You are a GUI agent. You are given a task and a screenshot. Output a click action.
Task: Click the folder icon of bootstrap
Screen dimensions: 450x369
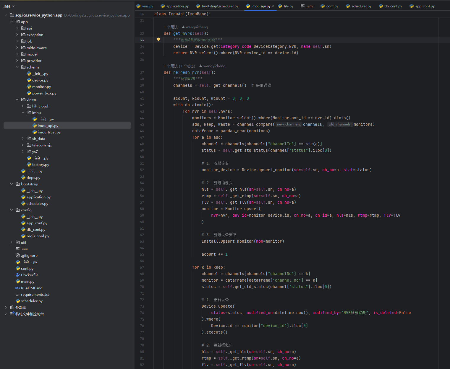click(x=18, y=184)
